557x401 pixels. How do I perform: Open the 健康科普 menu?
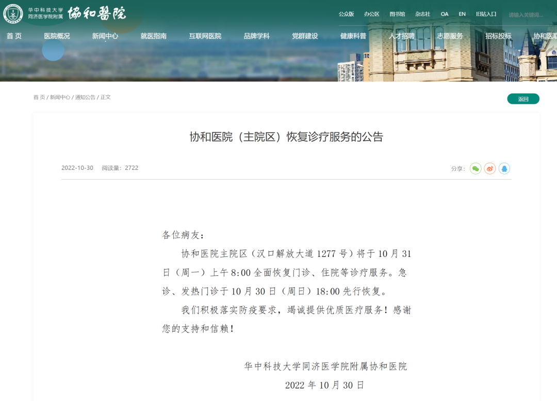click(353, 36)
